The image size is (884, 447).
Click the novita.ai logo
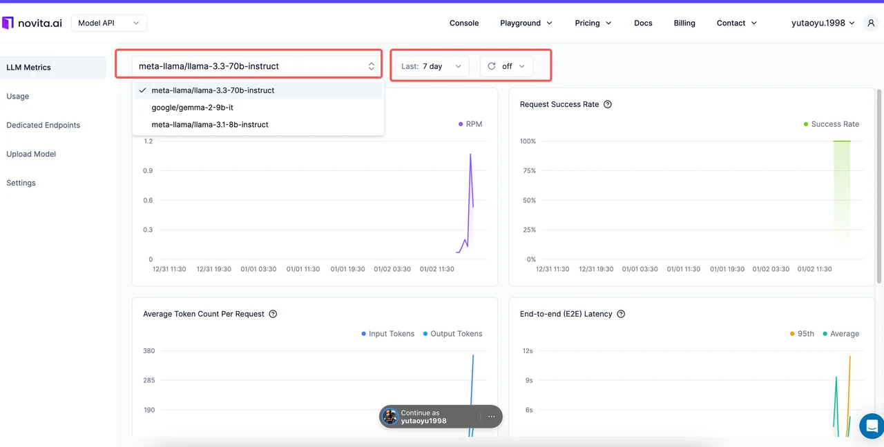coord(32,23)
